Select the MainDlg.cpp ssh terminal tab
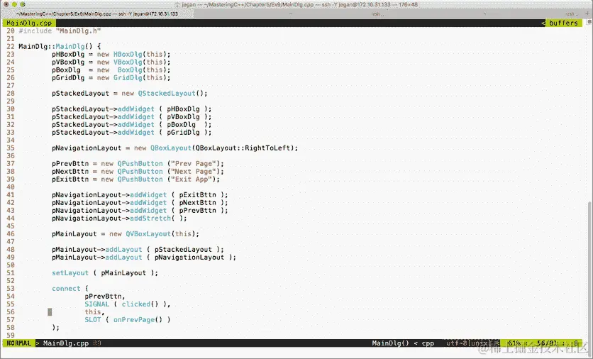Viewport: 593px width, 359px height. [96, 13]
